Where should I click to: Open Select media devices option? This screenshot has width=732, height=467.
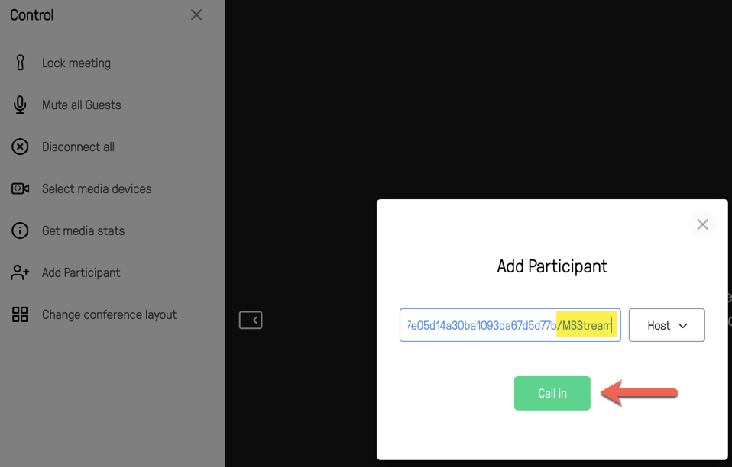[97, 188]
